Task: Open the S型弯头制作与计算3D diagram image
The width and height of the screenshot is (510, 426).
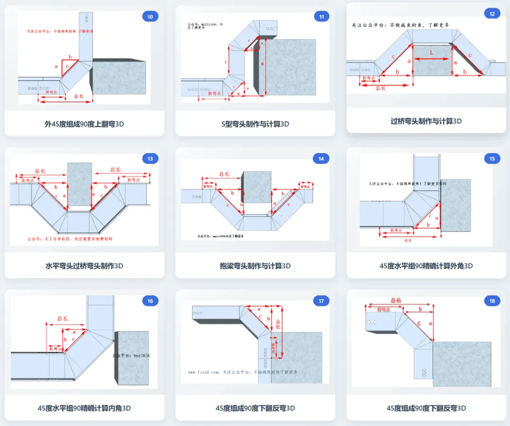Action: (255, 58)
